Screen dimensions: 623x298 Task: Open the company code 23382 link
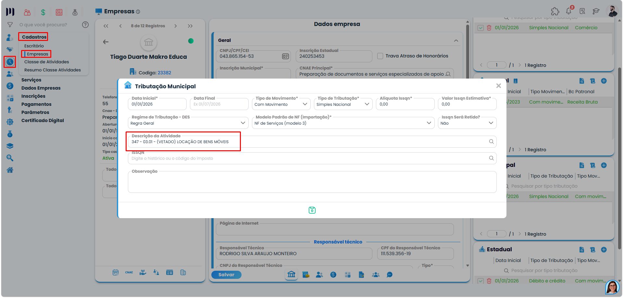164,73
